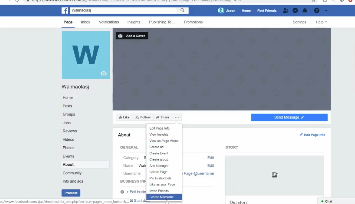Click the W profile picture thumbnail
Viewport: 355px width, 204px height.
(x=86, y=55)
